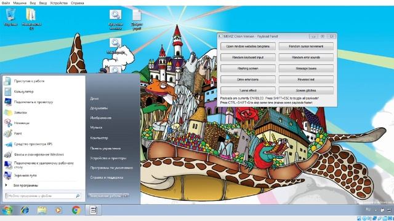
Task: Click the Shut down button
Action: coord(105,196)
